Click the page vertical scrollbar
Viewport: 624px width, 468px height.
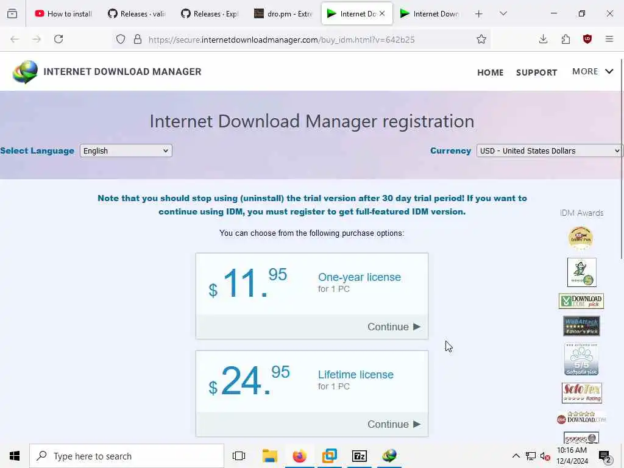point(622,159)
